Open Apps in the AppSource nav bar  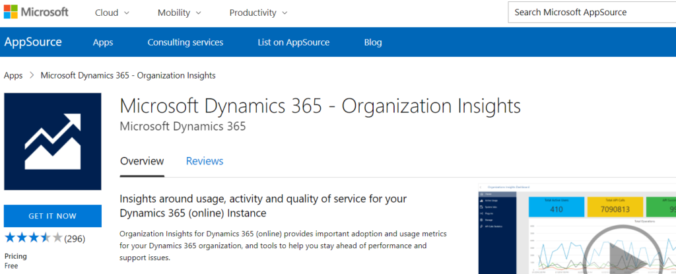point(103,42)
